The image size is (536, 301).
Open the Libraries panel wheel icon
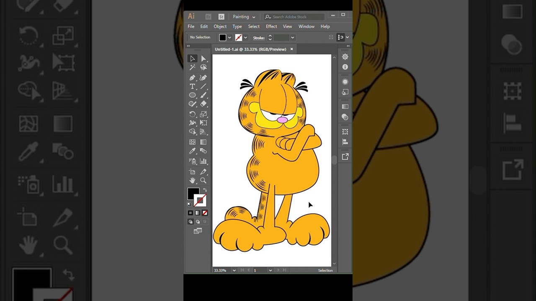point(345,57)
